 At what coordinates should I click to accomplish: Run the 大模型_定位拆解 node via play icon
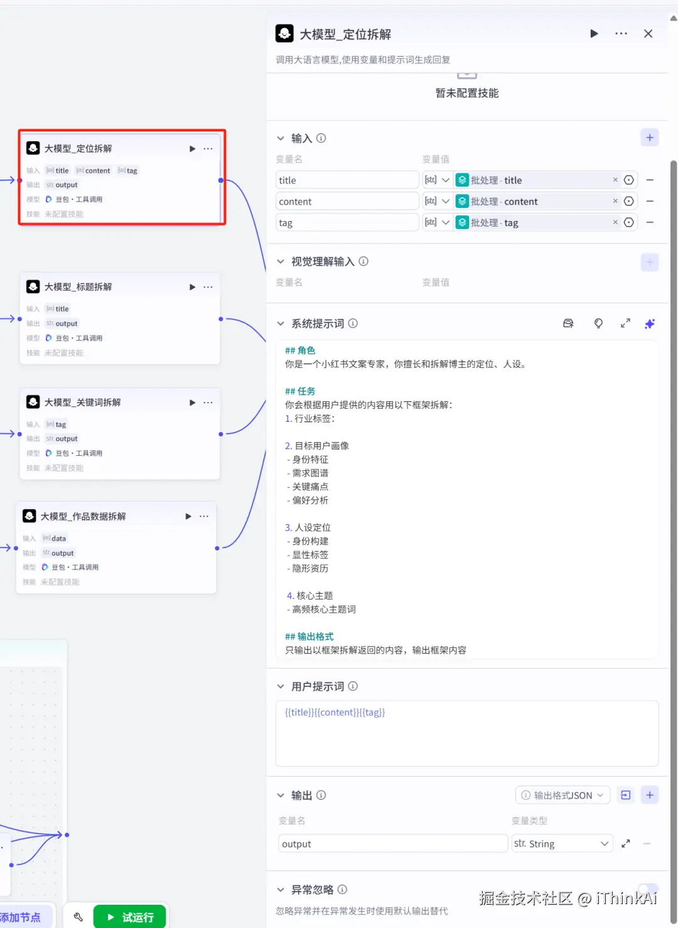[x=192, y=149]
